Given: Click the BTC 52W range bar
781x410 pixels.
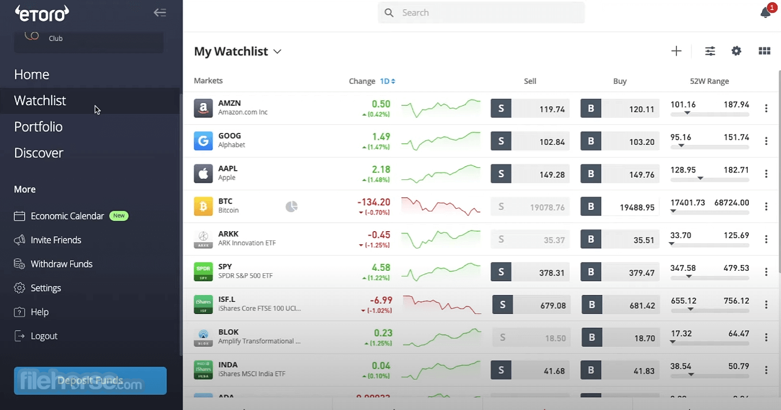Looking at the screenshot, I should 710,213.
